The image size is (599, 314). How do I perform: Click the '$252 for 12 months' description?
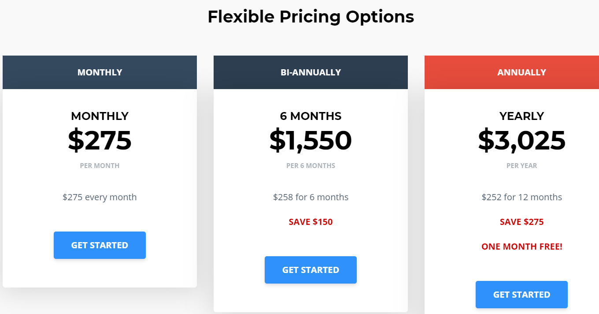tap(521, 197)
